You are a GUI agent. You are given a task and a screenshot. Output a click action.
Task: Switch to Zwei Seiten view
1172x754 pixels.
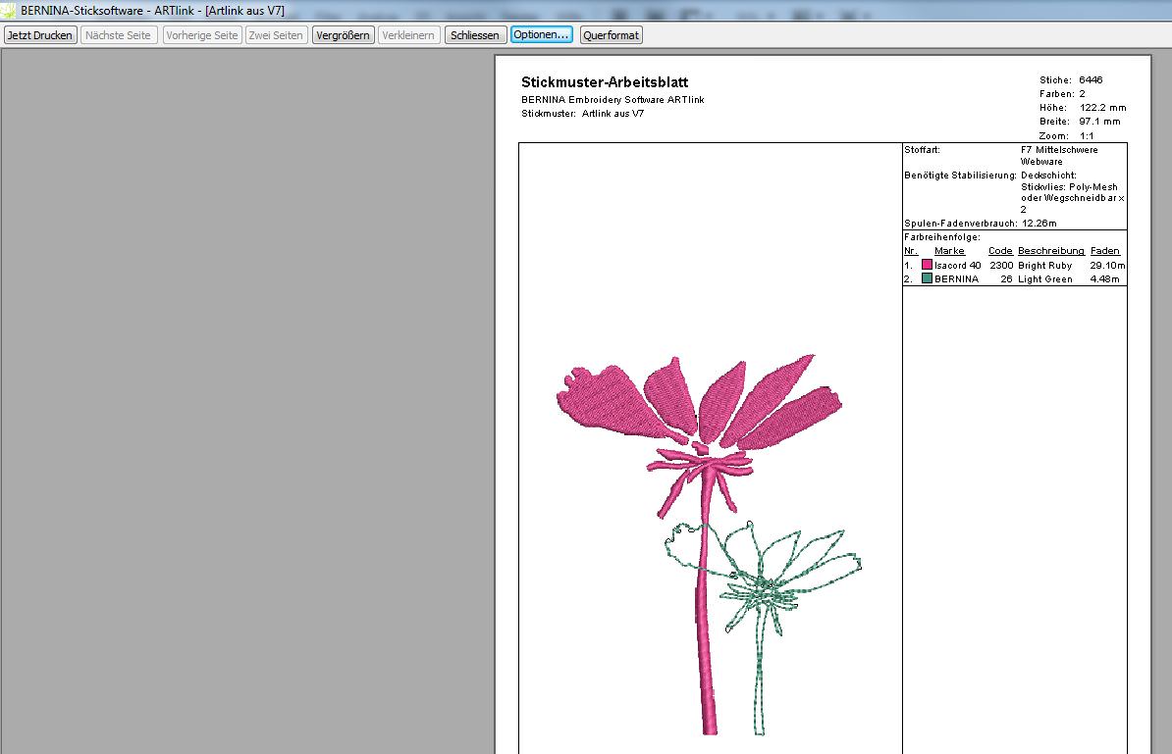click(277, 35)
